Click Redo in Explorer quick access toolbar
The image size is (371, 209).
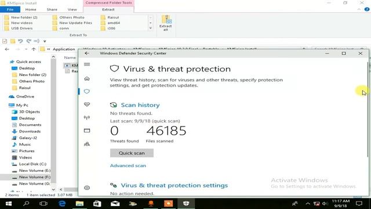pos(28,41)
